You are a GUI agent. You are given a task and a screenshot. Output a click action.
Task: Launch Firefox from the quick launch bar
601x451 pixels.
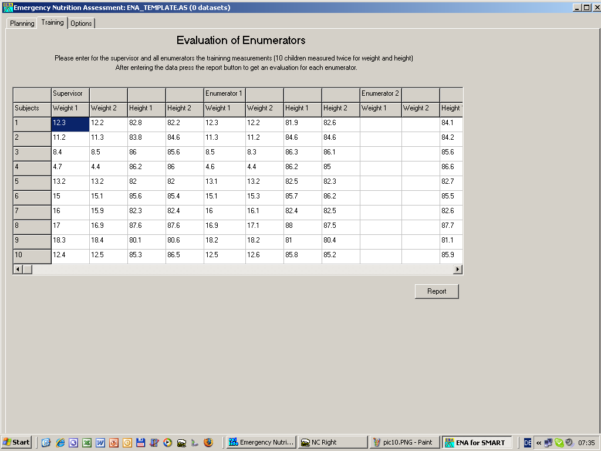click(x=208, y=443)
